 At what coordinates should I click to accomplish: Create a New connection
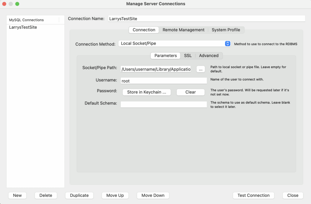17,195
